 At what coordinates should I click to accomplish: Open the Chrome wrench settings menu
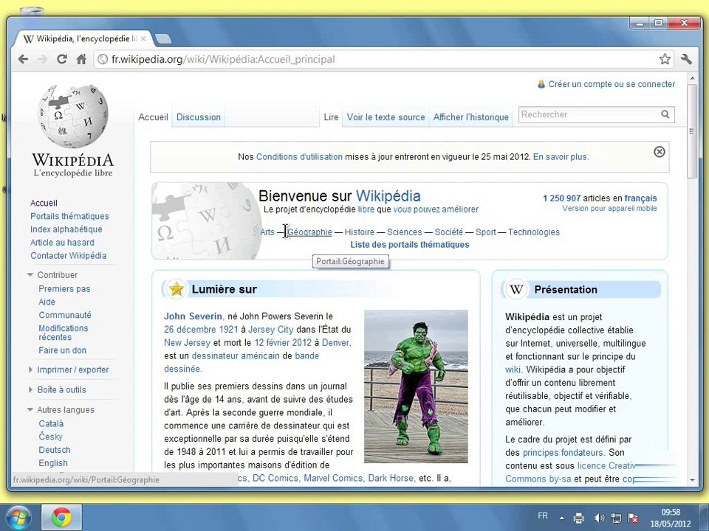pyautogui.click(x=686, y=59)
